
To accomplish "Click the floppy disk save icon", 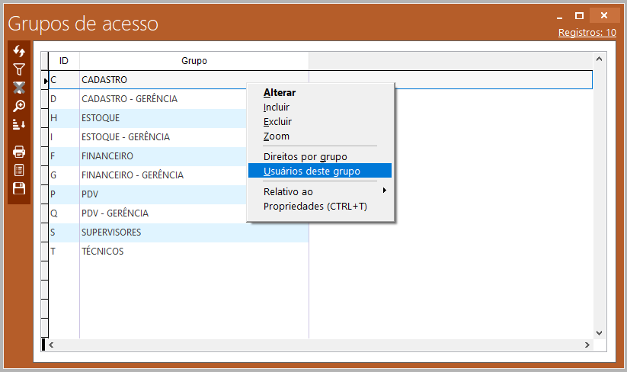I will [20, 188].
